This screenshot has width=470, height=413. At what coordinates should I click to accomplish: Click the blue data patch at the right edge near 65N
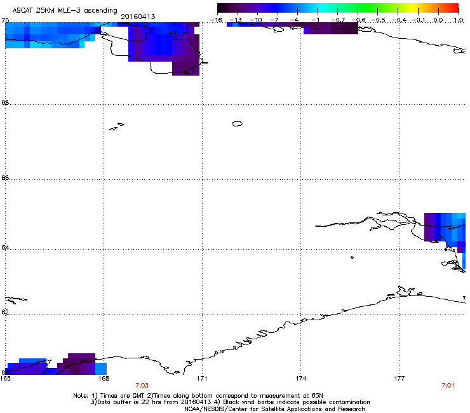[x=445, y=229]
